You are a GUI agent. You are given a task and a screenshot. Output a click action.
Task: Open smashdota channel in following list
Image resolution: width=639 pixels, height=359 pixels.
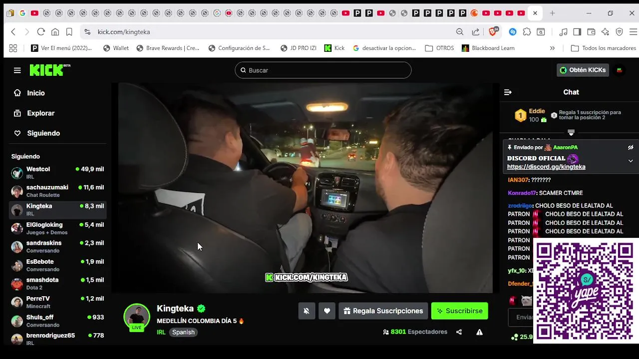tap(57, 284)
